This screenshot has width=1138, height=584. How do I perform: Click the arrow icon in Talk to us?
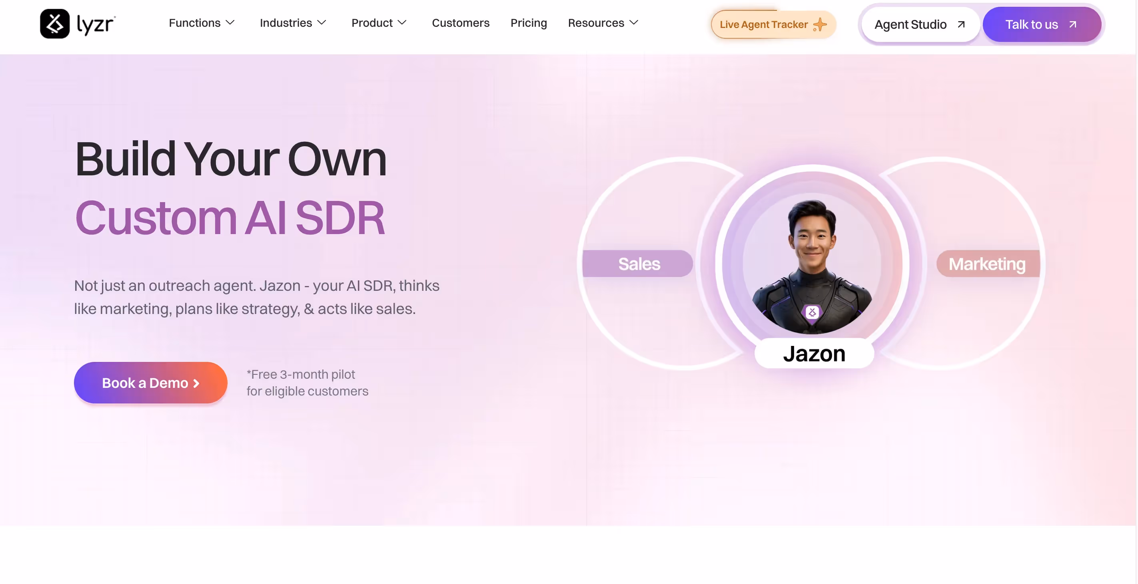point(1072,24)
